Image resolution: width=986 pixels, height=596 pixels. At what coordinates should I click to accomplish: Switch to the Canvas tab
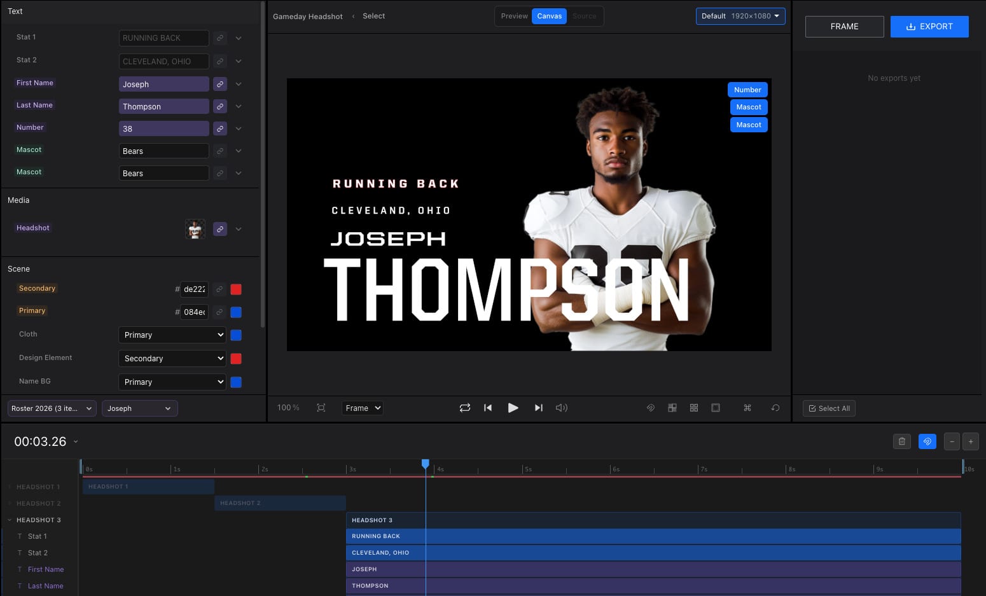(x=549, y=16)
